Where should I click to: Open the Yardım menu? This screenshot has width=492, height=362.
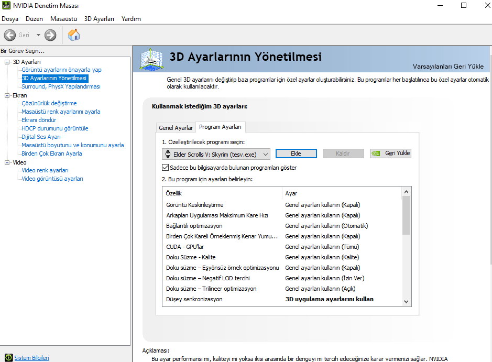coord(131,19)
